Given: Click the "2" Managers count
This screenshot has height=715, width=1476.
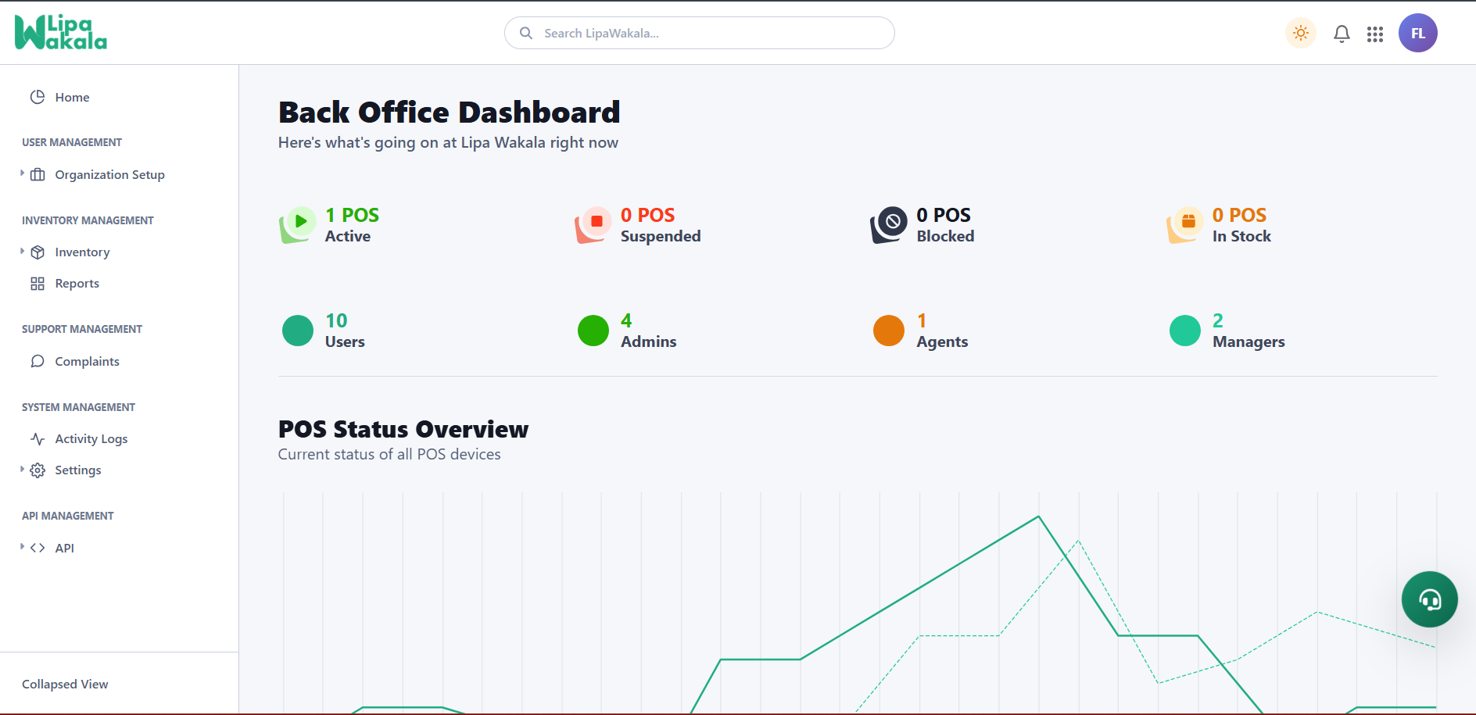Looking at the screenshot, I should 1218,320.
